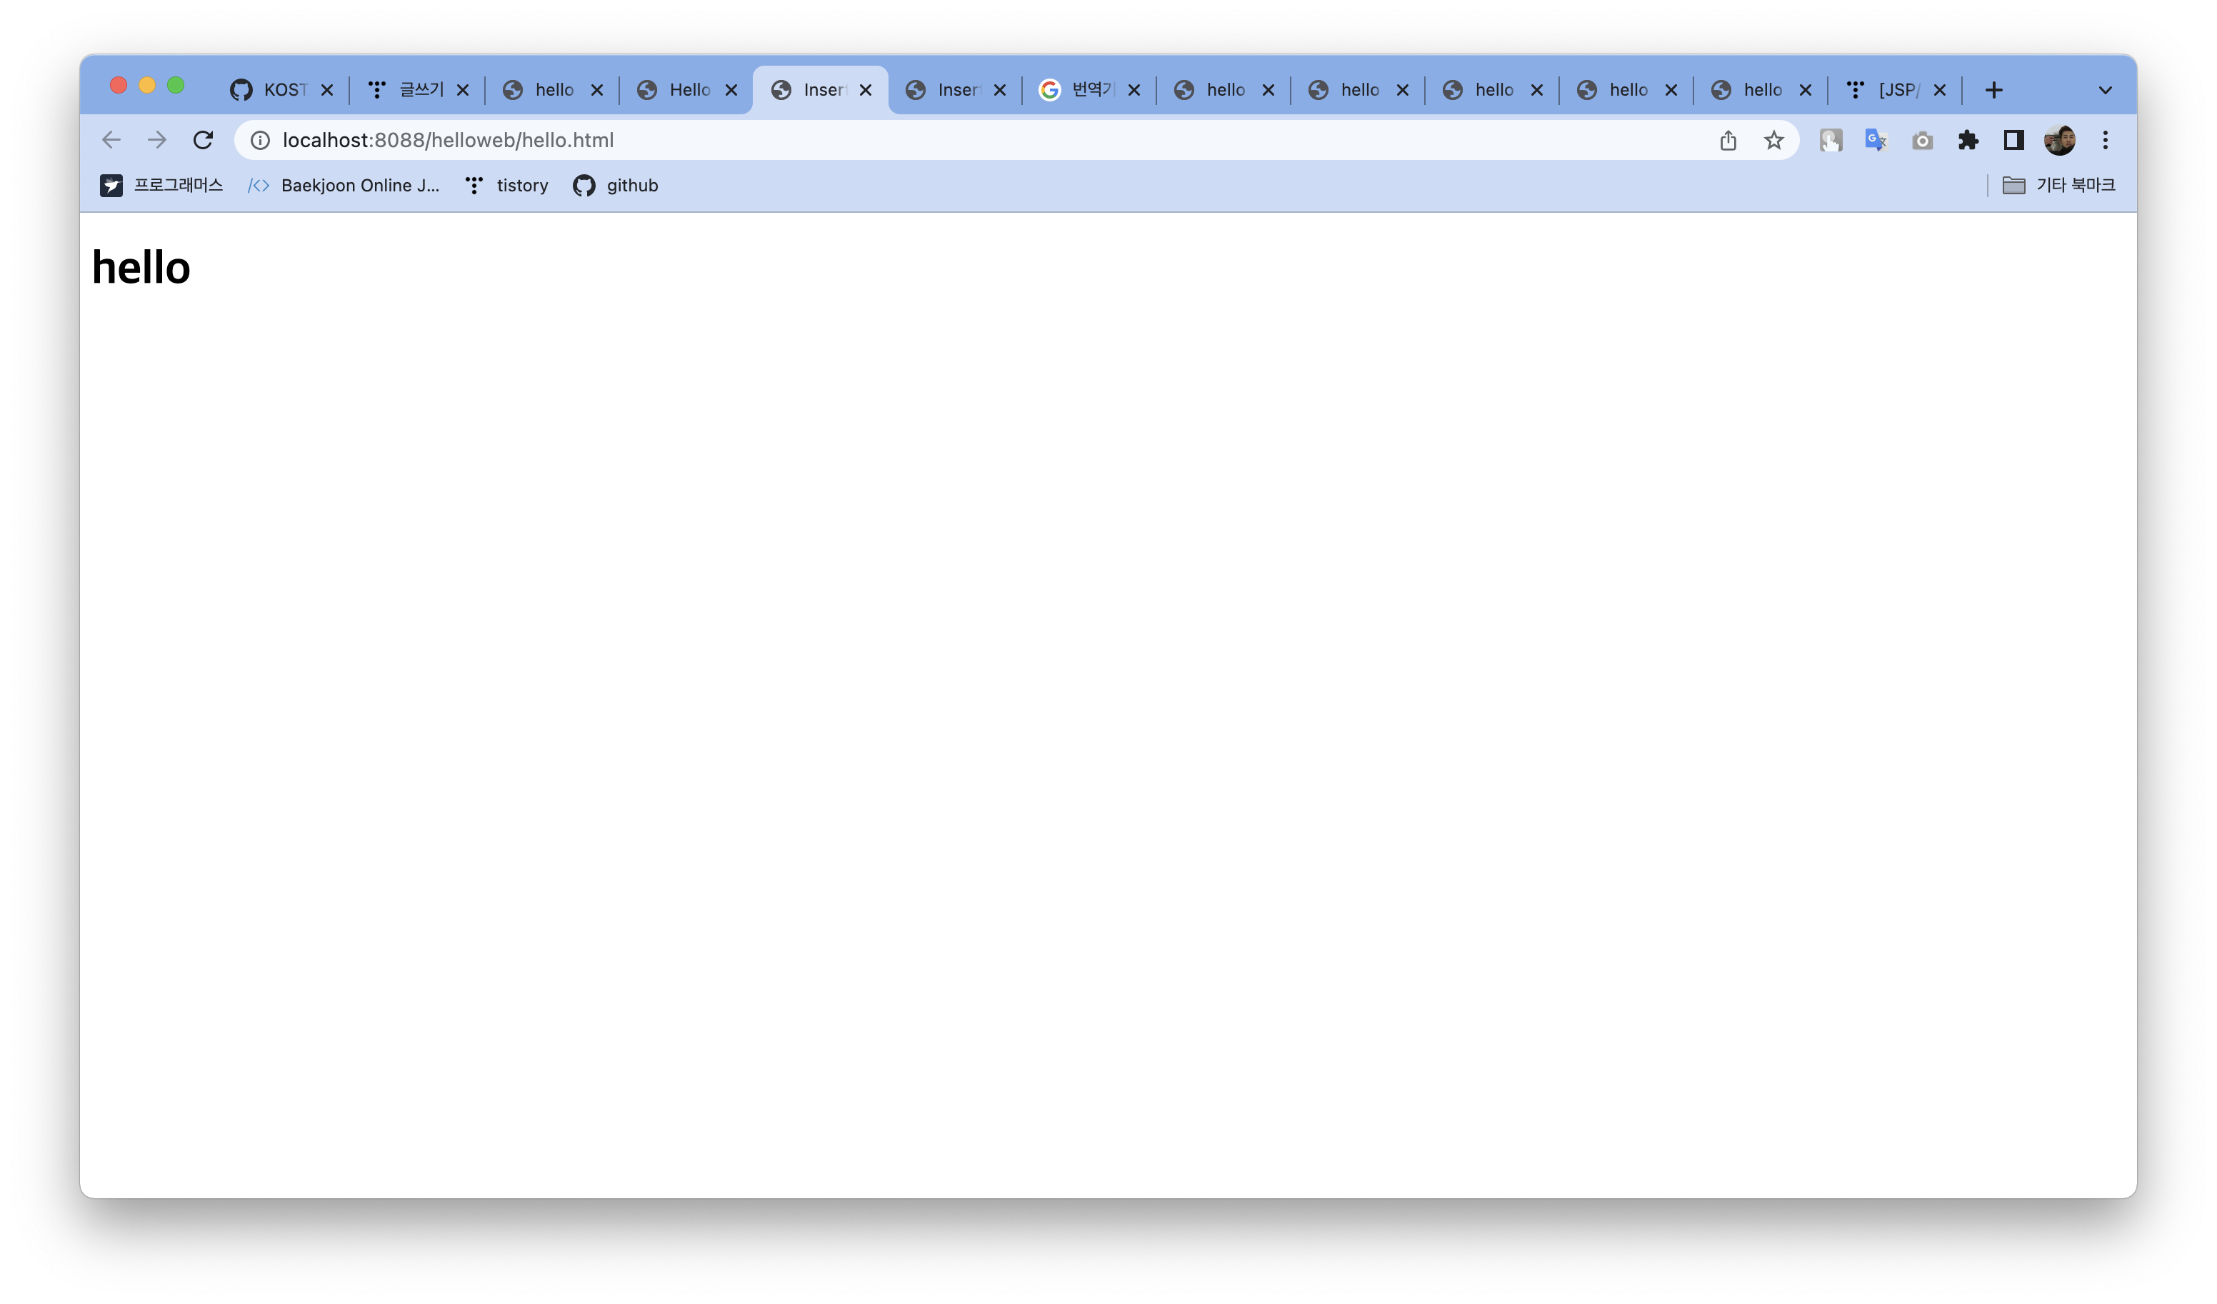
Task: Click the Google Translate extension icon
Action: point(1876,140)
